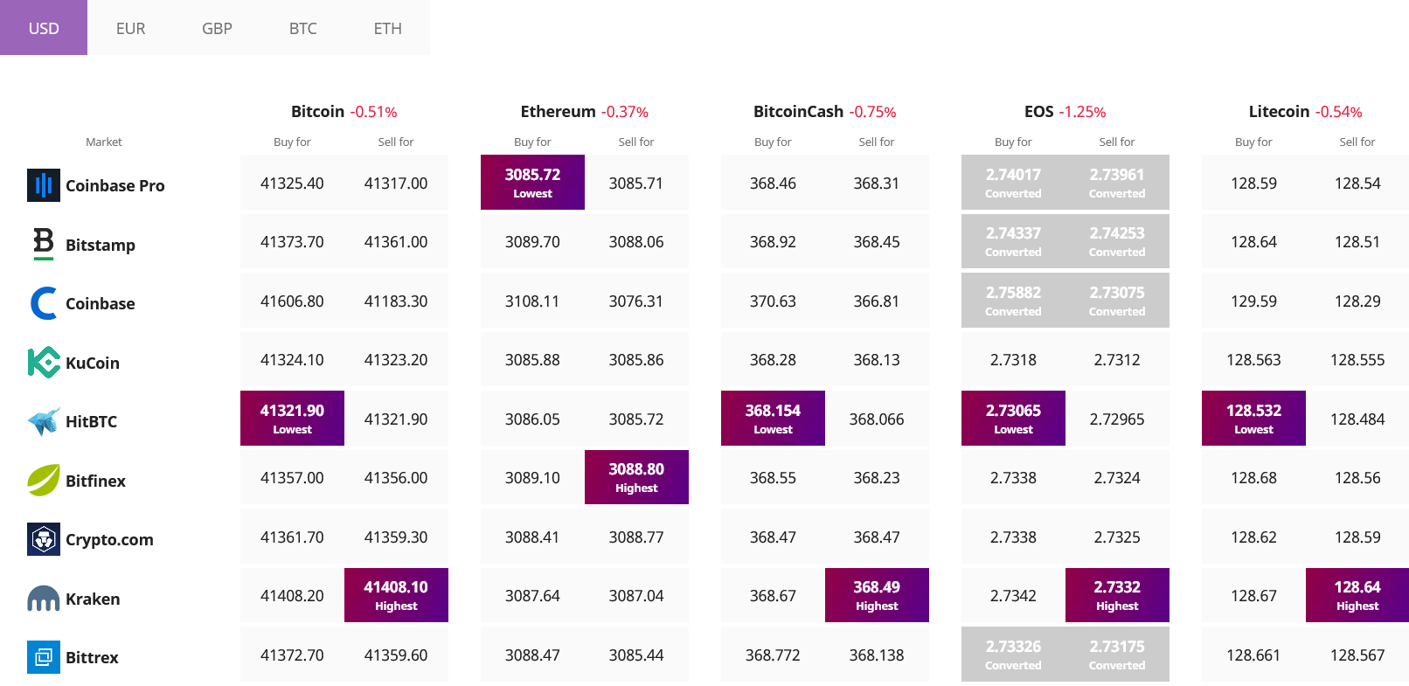The height and width of the screenshot is (686, 1409).
Task: Switch to the GBP currency tab
Action: pos(217,28)
